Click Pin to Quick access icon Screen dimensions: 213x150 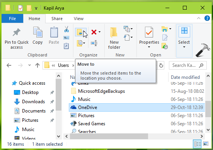pyautogui.click(x=17, y=32)
